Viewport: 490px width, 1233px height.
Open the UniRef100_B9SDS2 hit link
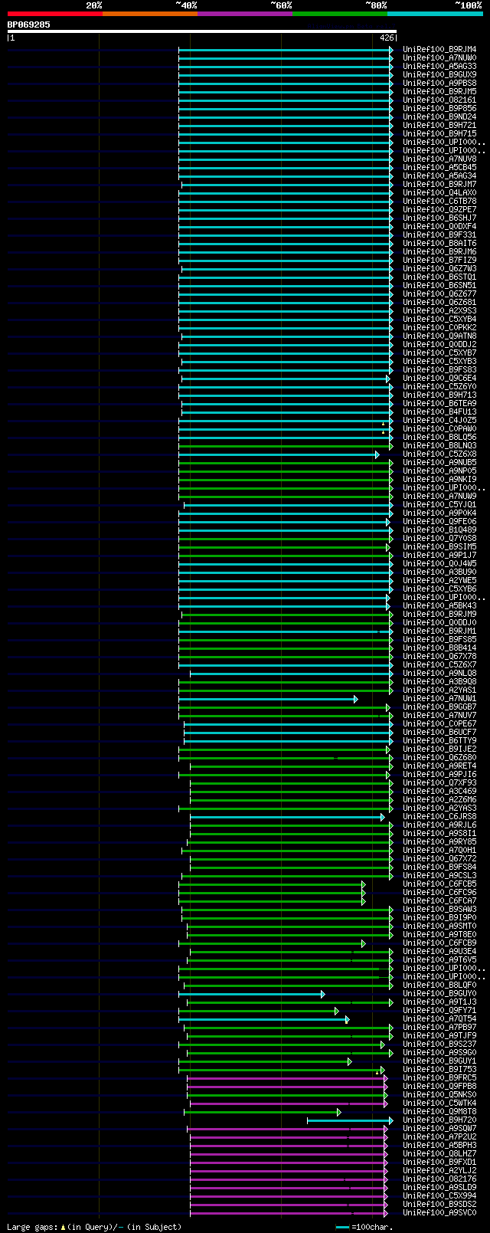[439, 1204]
